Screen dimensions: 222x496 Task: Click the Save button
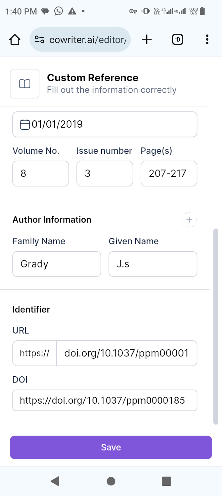coord(111,447)
